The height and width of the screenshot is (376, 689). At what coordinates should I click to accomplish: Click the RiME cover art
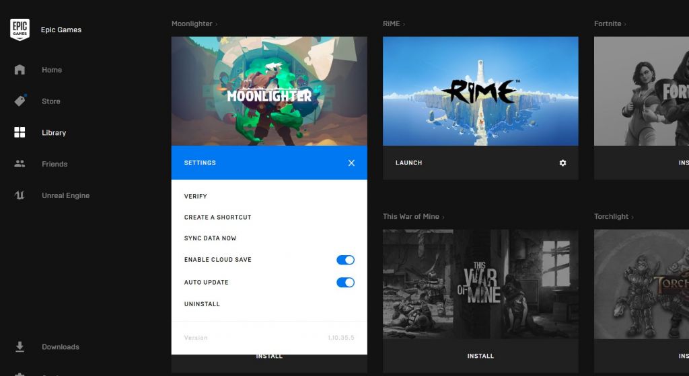click(x=480, y=91)
